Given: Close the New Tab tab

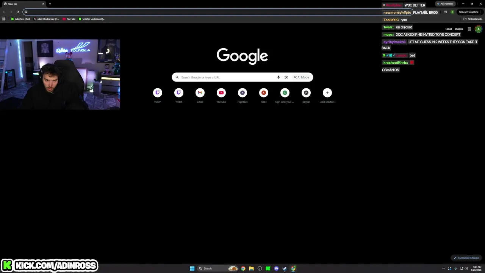Looking at the screenshot, I should click(x=43, y=4).
